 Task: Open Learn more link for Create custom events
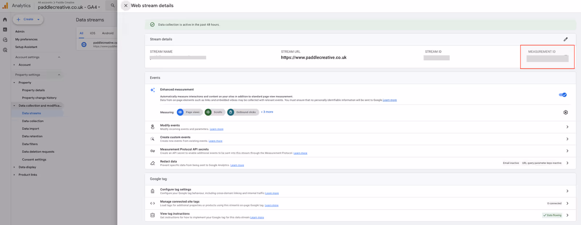pyautogui.click(x=215, y=141)
